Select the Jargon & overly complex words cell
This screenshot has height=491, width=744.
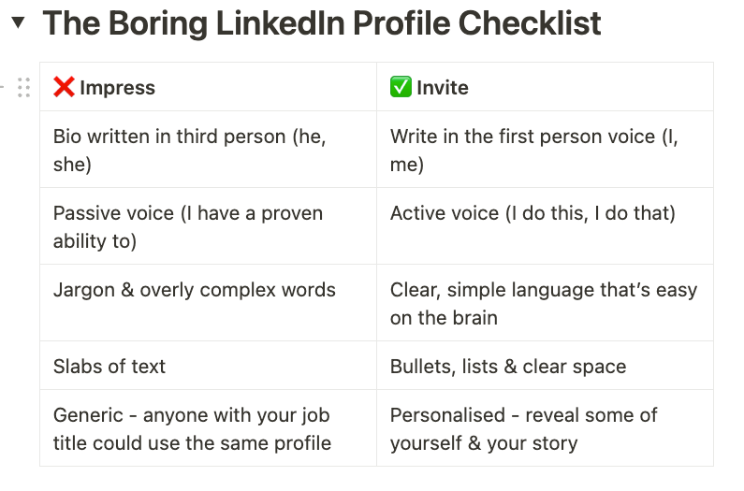coord(194,290)
